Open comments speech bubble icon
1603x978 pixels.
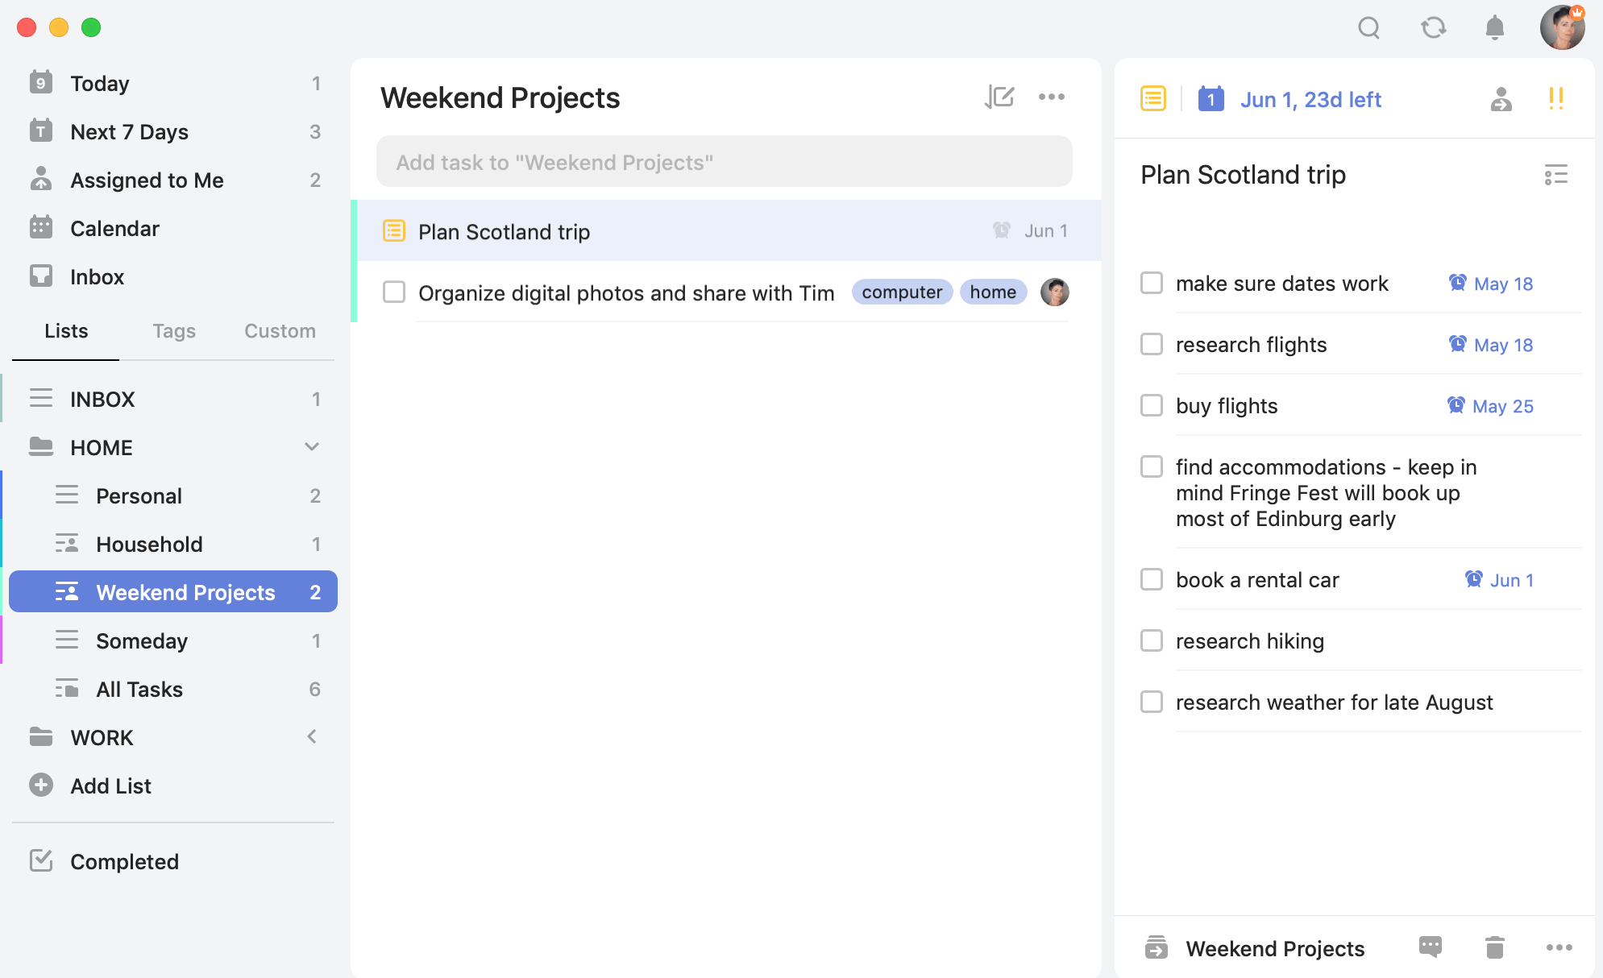coord(1431,947)
